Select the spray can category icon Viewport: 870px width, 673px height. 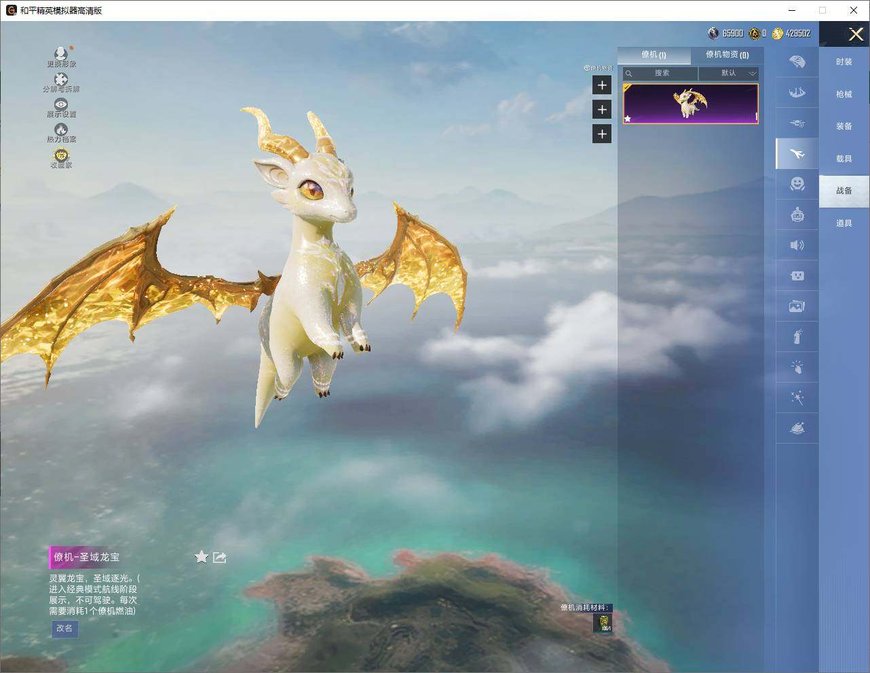[x=797, y=336]
